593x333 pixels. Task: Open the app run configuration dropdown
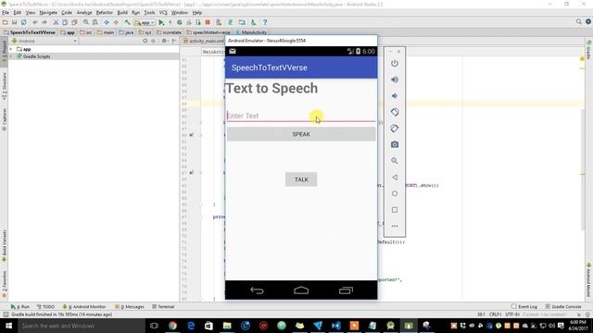(x=145, y=22)
